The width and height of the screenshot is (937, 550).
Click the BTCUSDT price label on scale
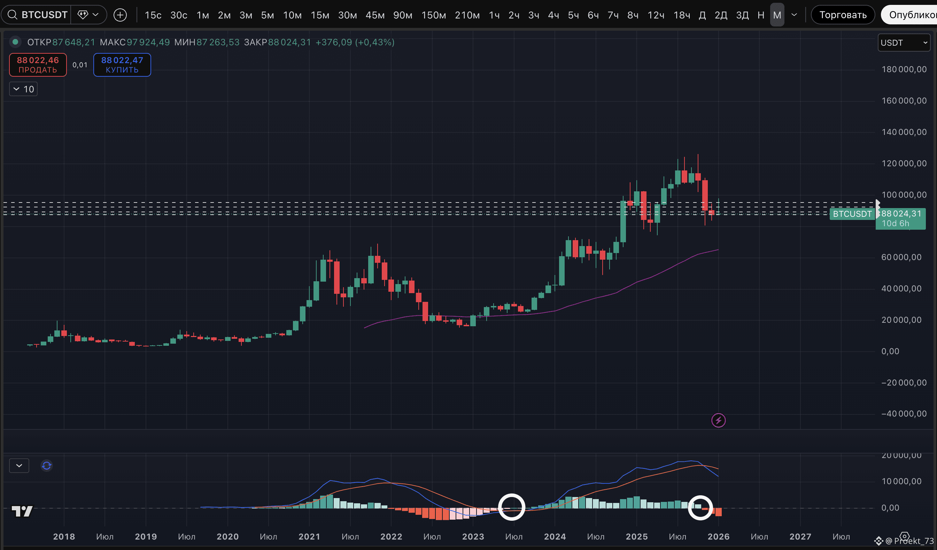click(x=852, y=214)
